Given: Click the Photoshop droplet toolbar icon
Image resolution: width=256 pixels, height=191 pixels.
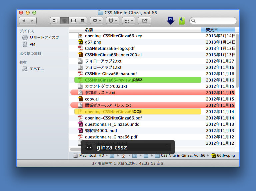Looking at the screenshot, I should tap(171, 21).
